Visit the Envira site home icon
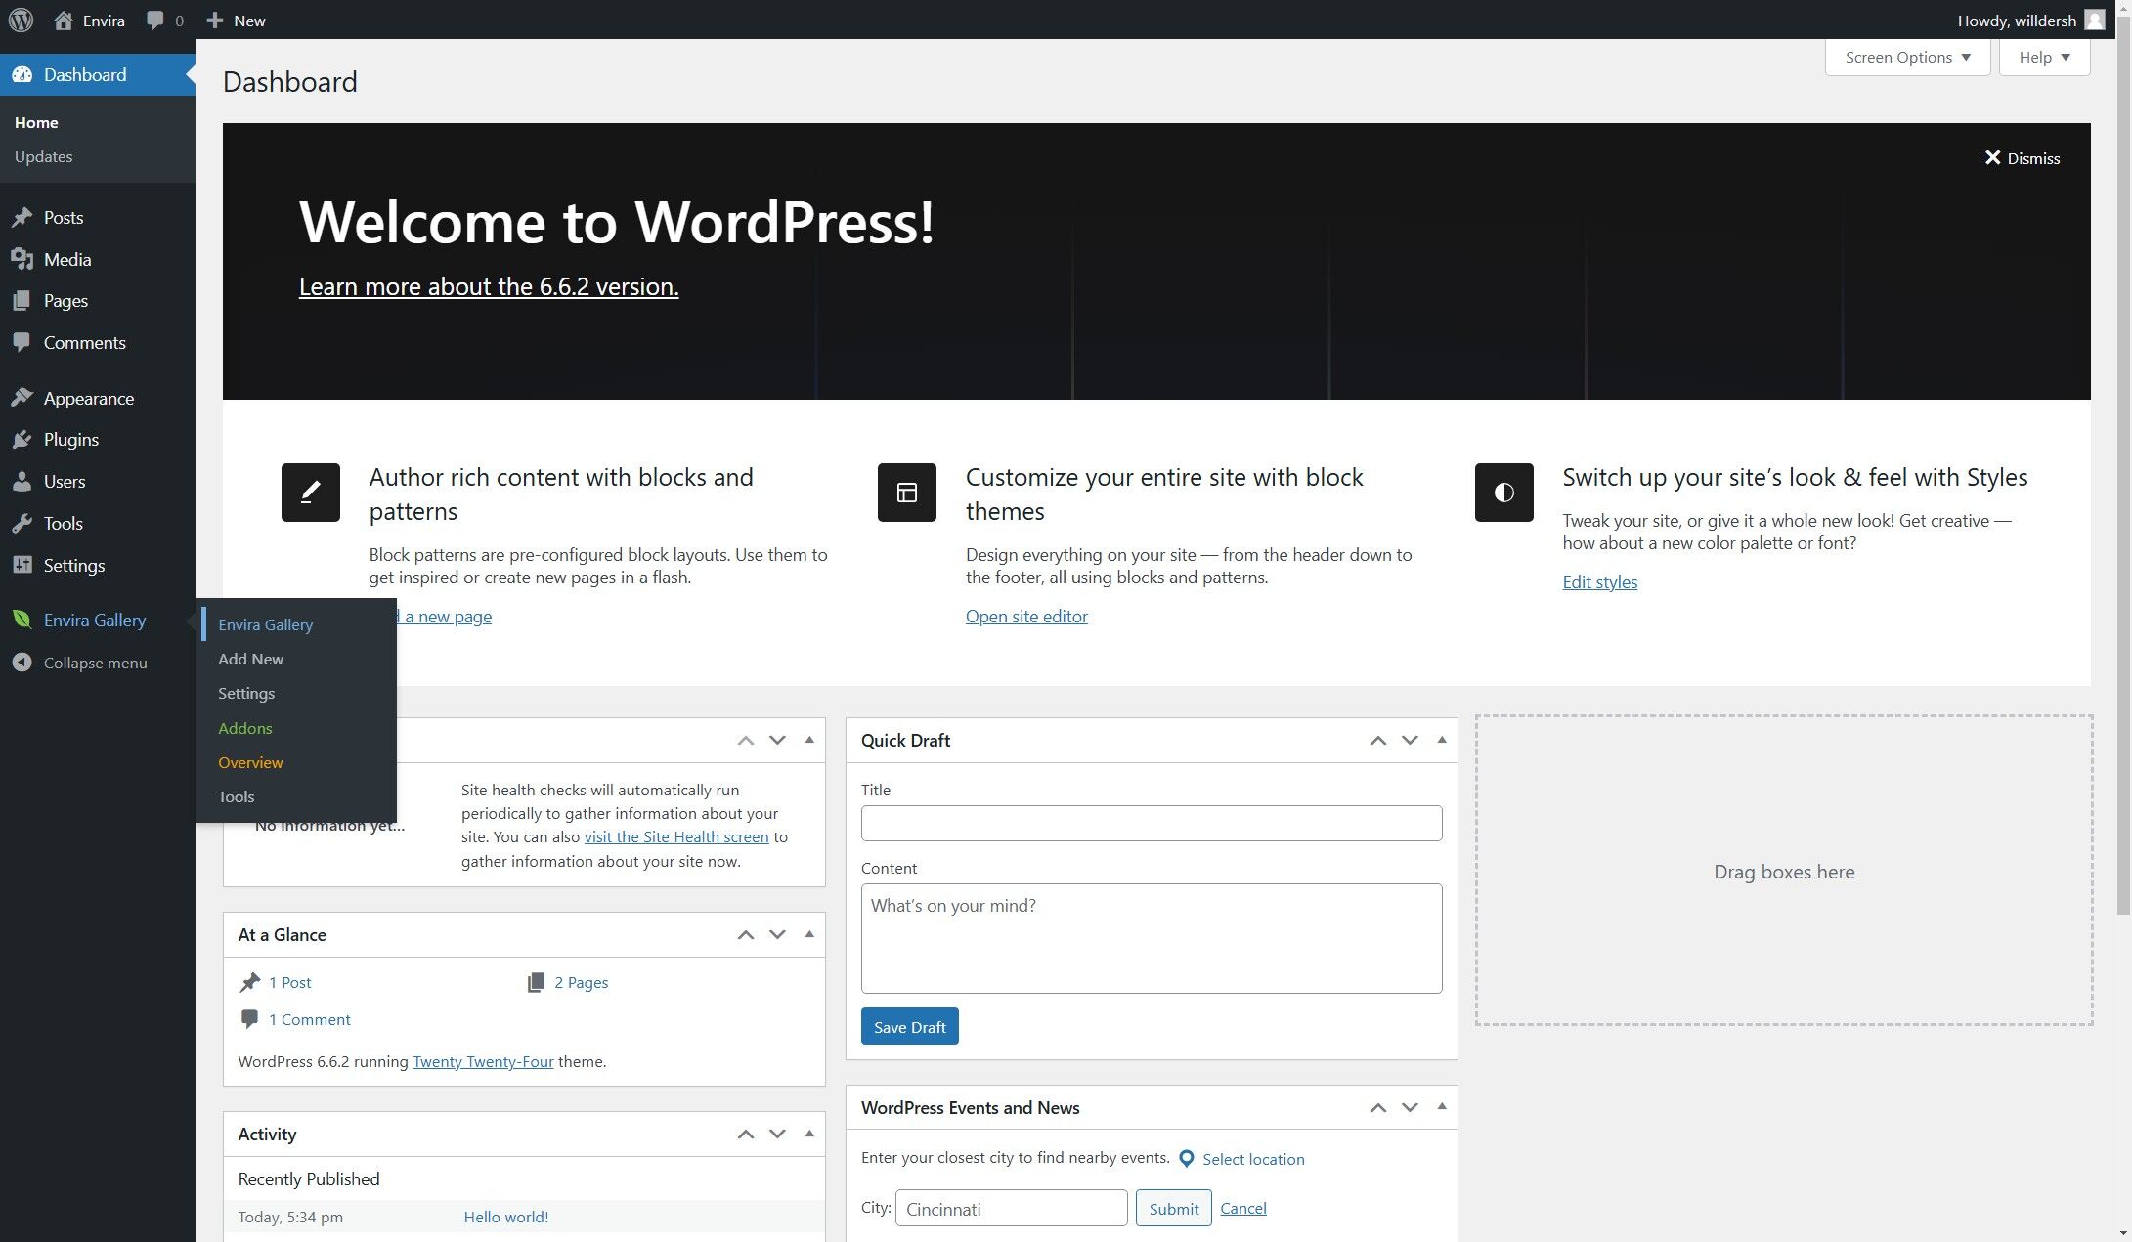This screenshot has height=1242, width=2132. 64,20
